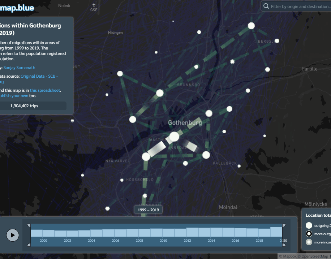Select the 2006 tick on timeline
Screen dimensions: 331x259
tap(116, 241)
